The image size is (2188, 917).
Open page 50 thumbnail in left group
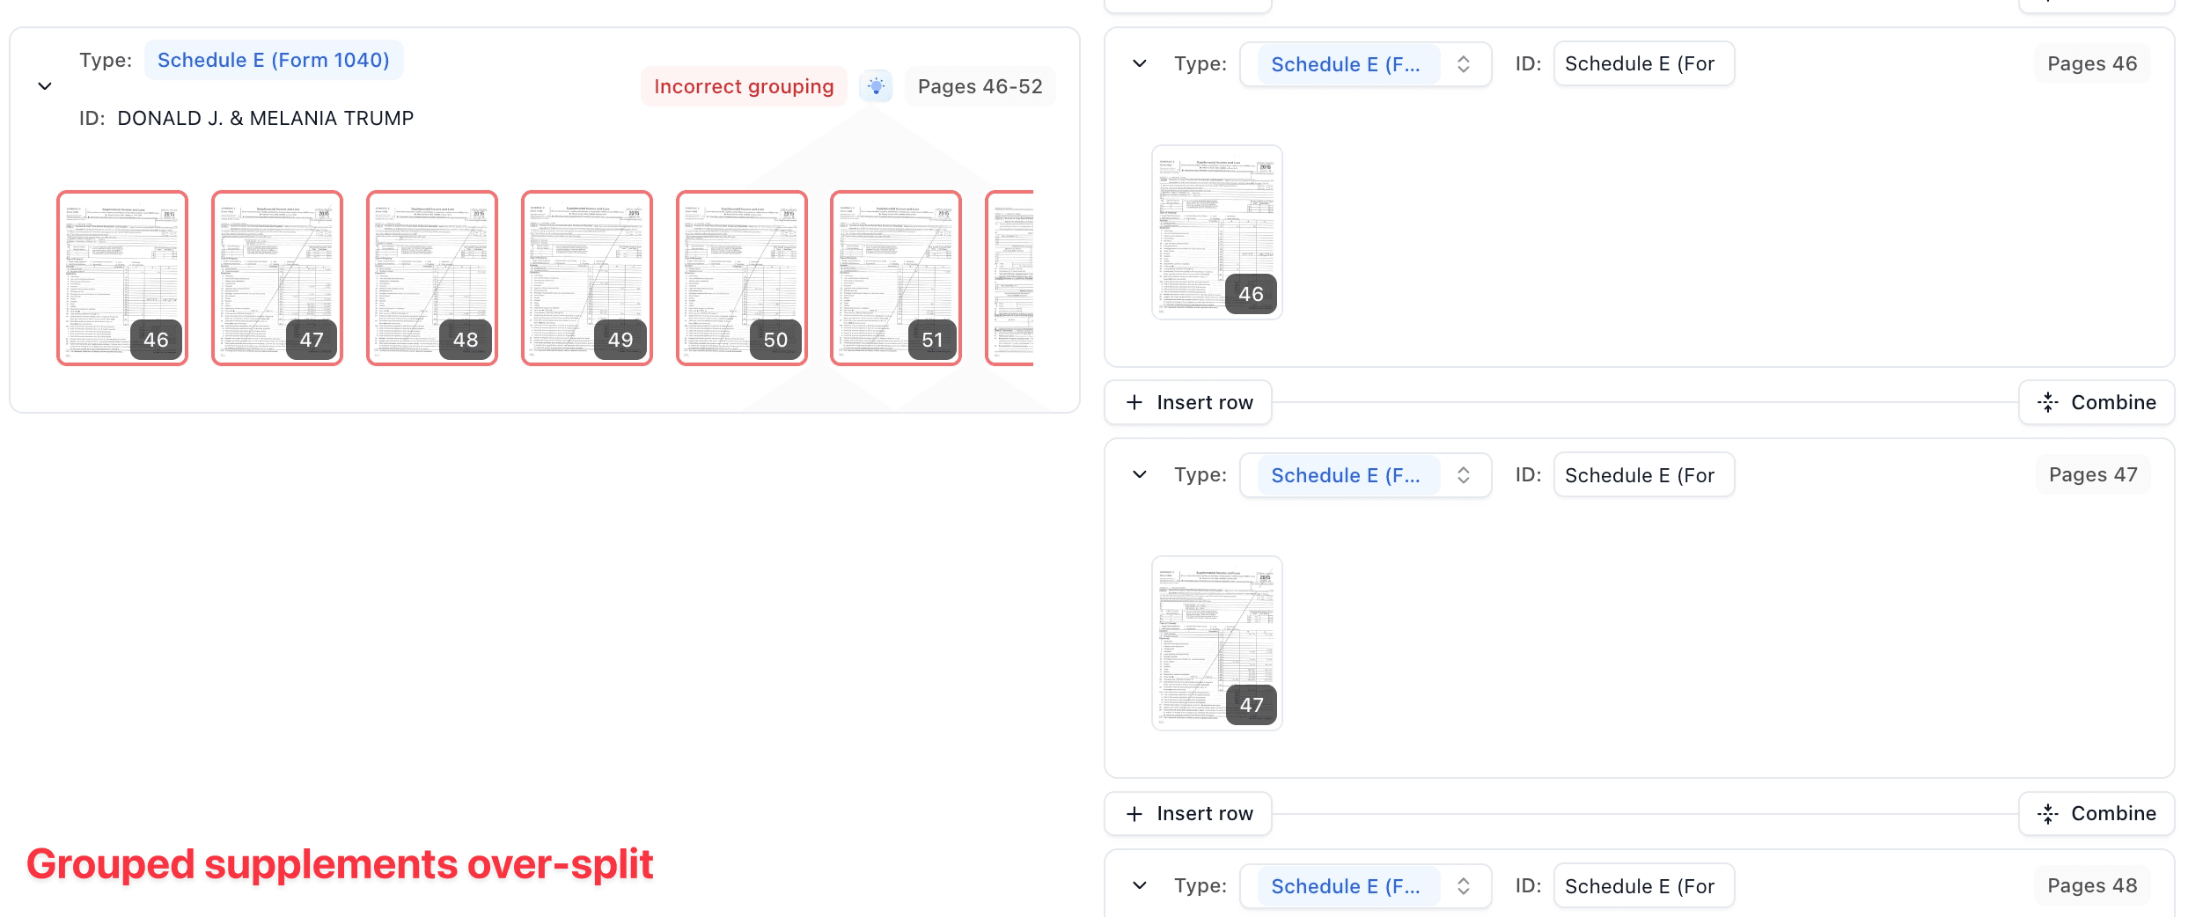click(742, 278)
